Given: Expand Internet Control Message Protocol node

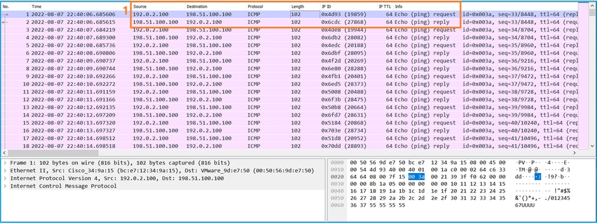Looking at the screenshot, I should [x=5, y=186].
